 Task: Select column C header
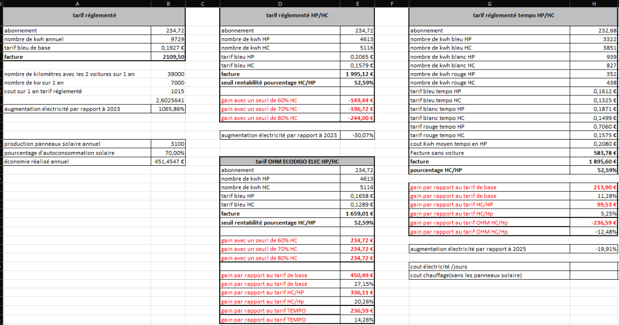(x=202, y=4)
